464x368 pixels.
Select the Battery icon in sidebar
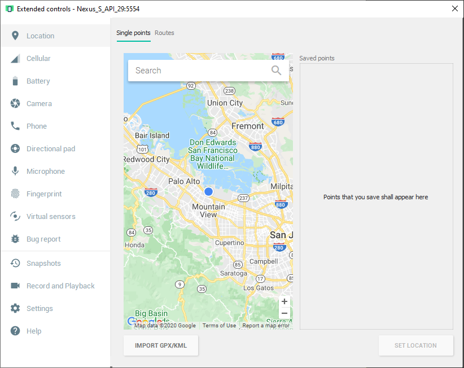pos(15,81)
